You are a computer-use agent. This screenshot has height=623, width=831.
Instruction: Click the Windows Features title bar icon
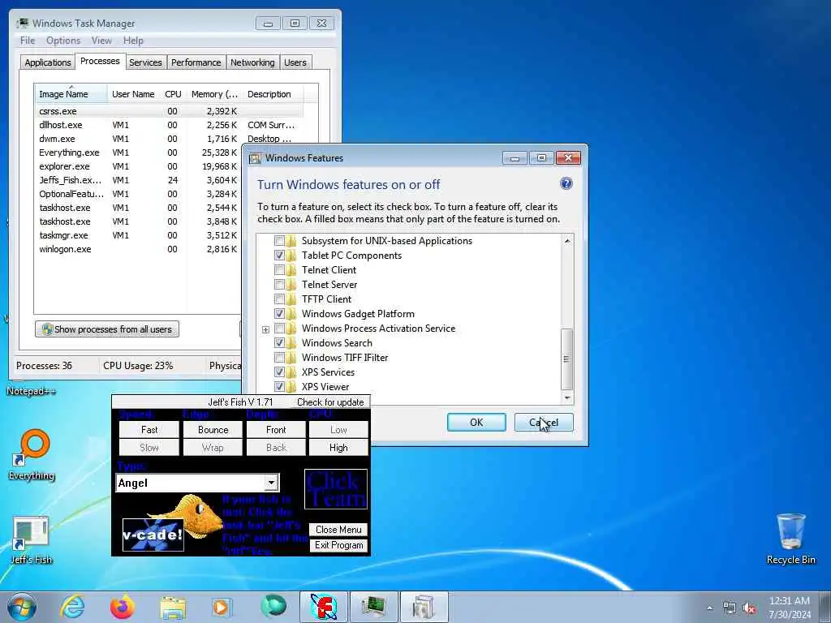tap(256, 158)
